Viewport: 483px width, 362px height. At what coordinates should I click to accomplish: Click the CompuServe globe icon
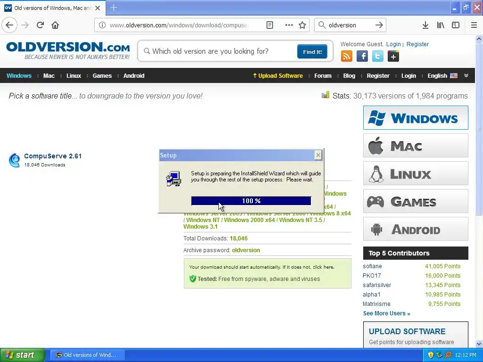tap(15, 160)
